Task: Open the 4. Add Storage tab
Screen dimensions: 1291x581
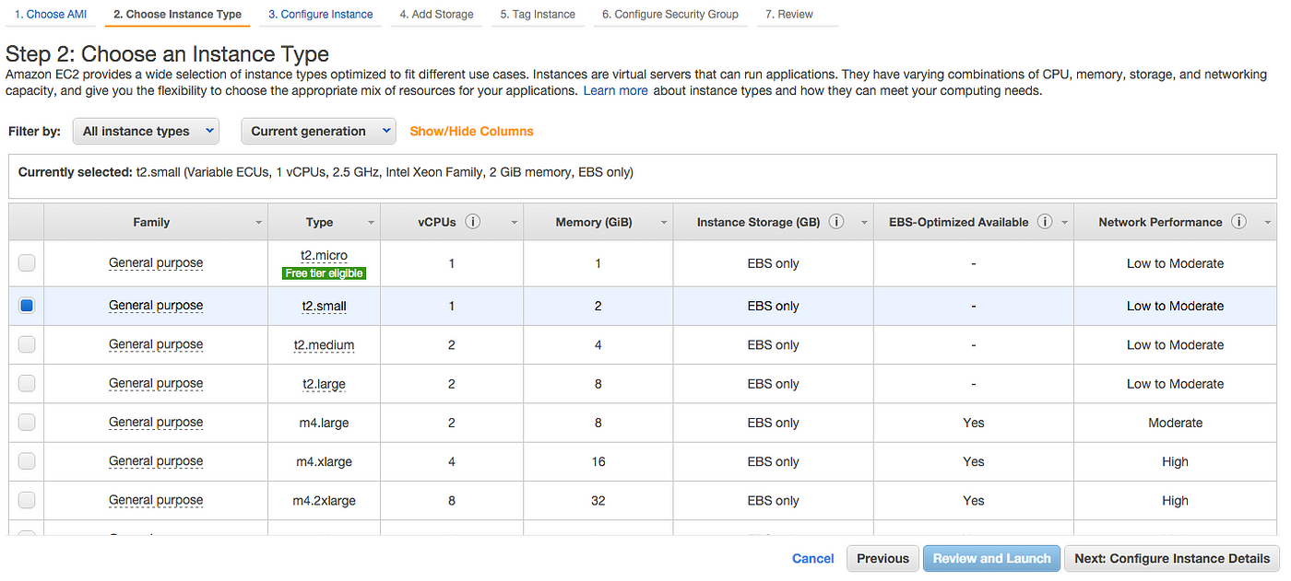Action: (436, 14)
